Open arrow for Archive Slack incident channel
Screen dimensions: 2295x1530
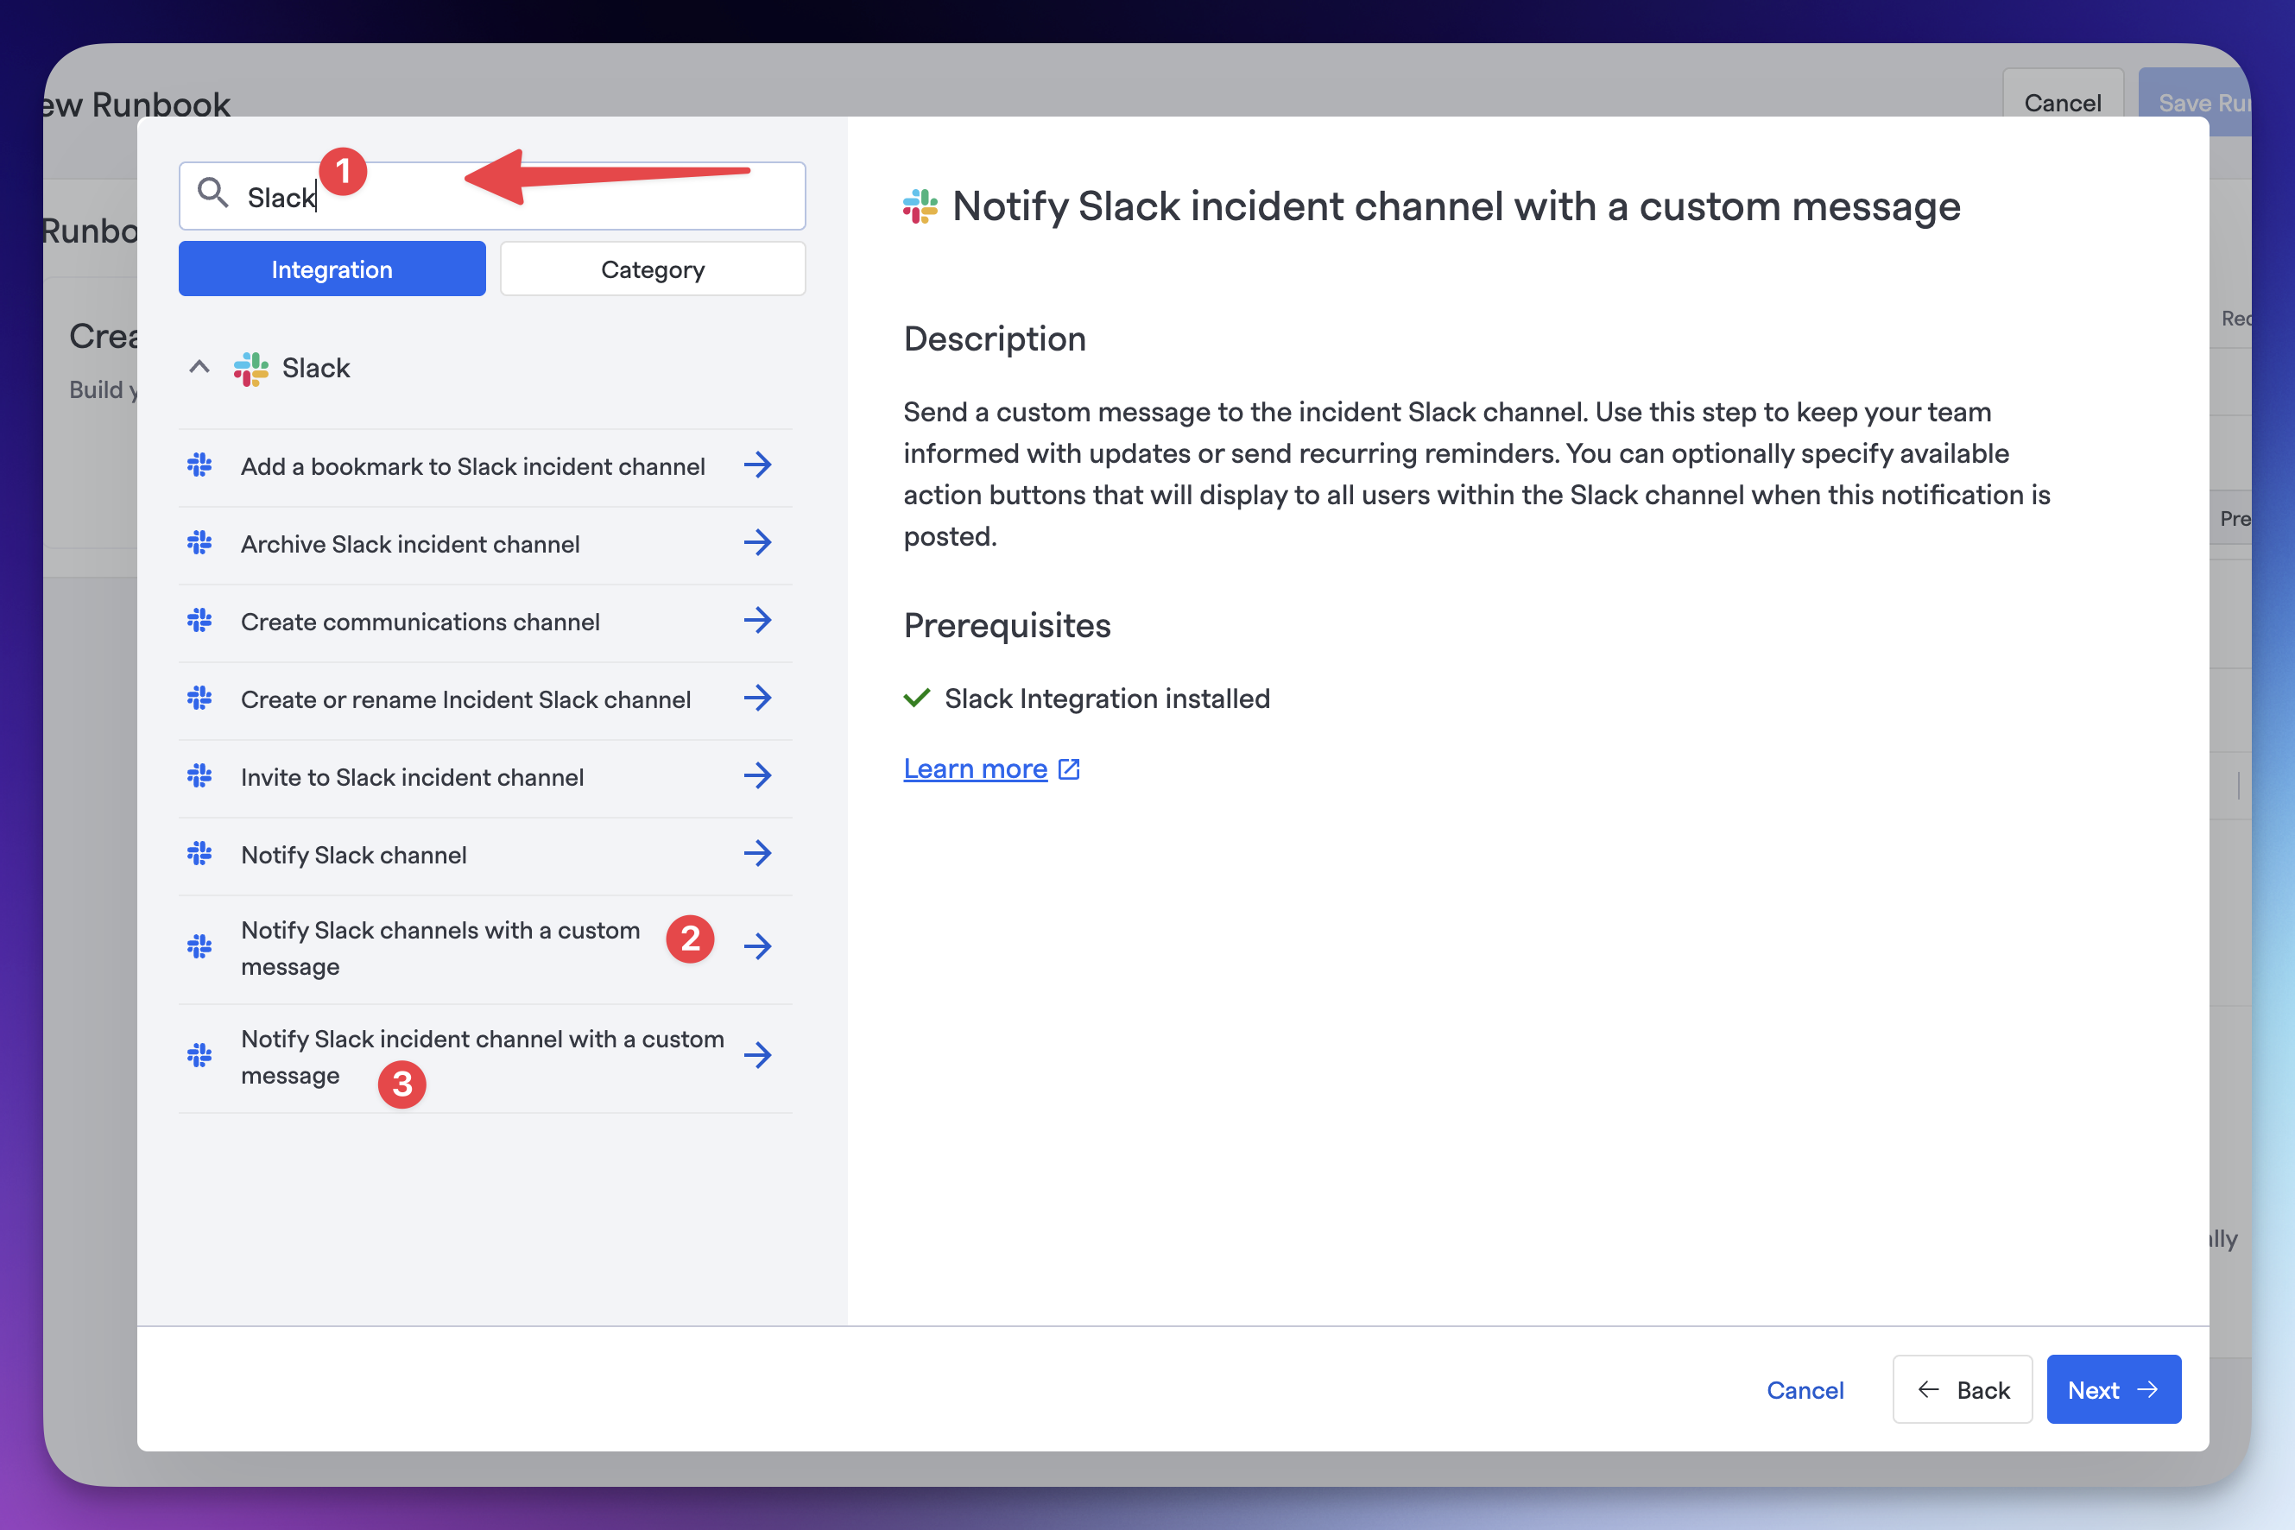[757, 542]
